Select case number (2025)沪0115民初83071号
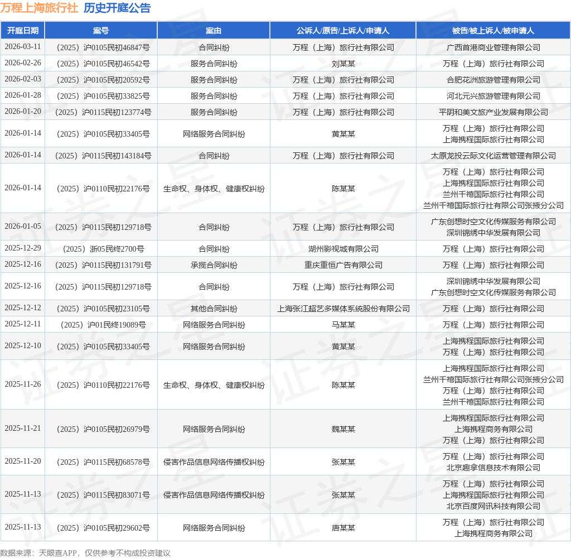The width and height of the screenshot is (571, 558). tap(103, 495)
